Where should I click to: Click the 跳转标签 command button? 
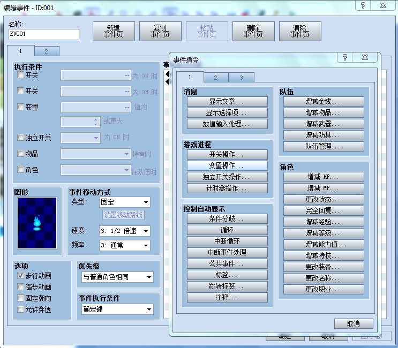coord(227,286)
